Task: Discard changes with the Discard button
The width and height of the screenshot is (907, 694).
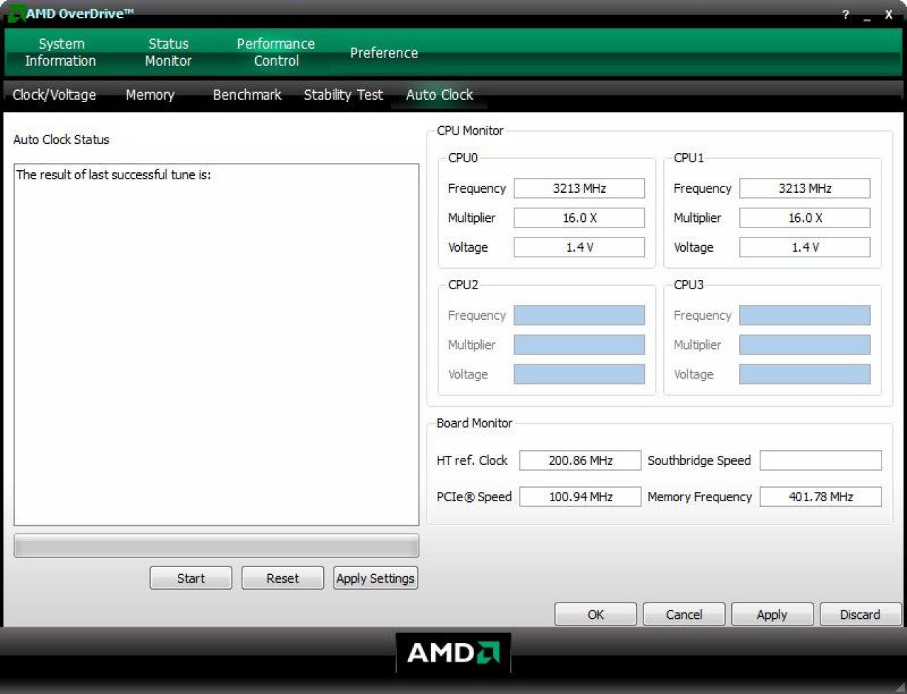Action: pyautogui.click(x=860, y=615)
